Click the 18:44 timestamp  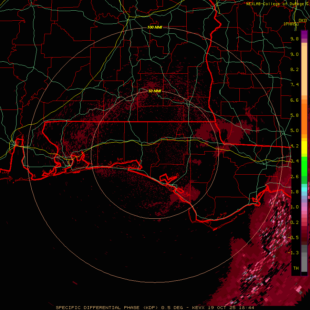(247, 308)
